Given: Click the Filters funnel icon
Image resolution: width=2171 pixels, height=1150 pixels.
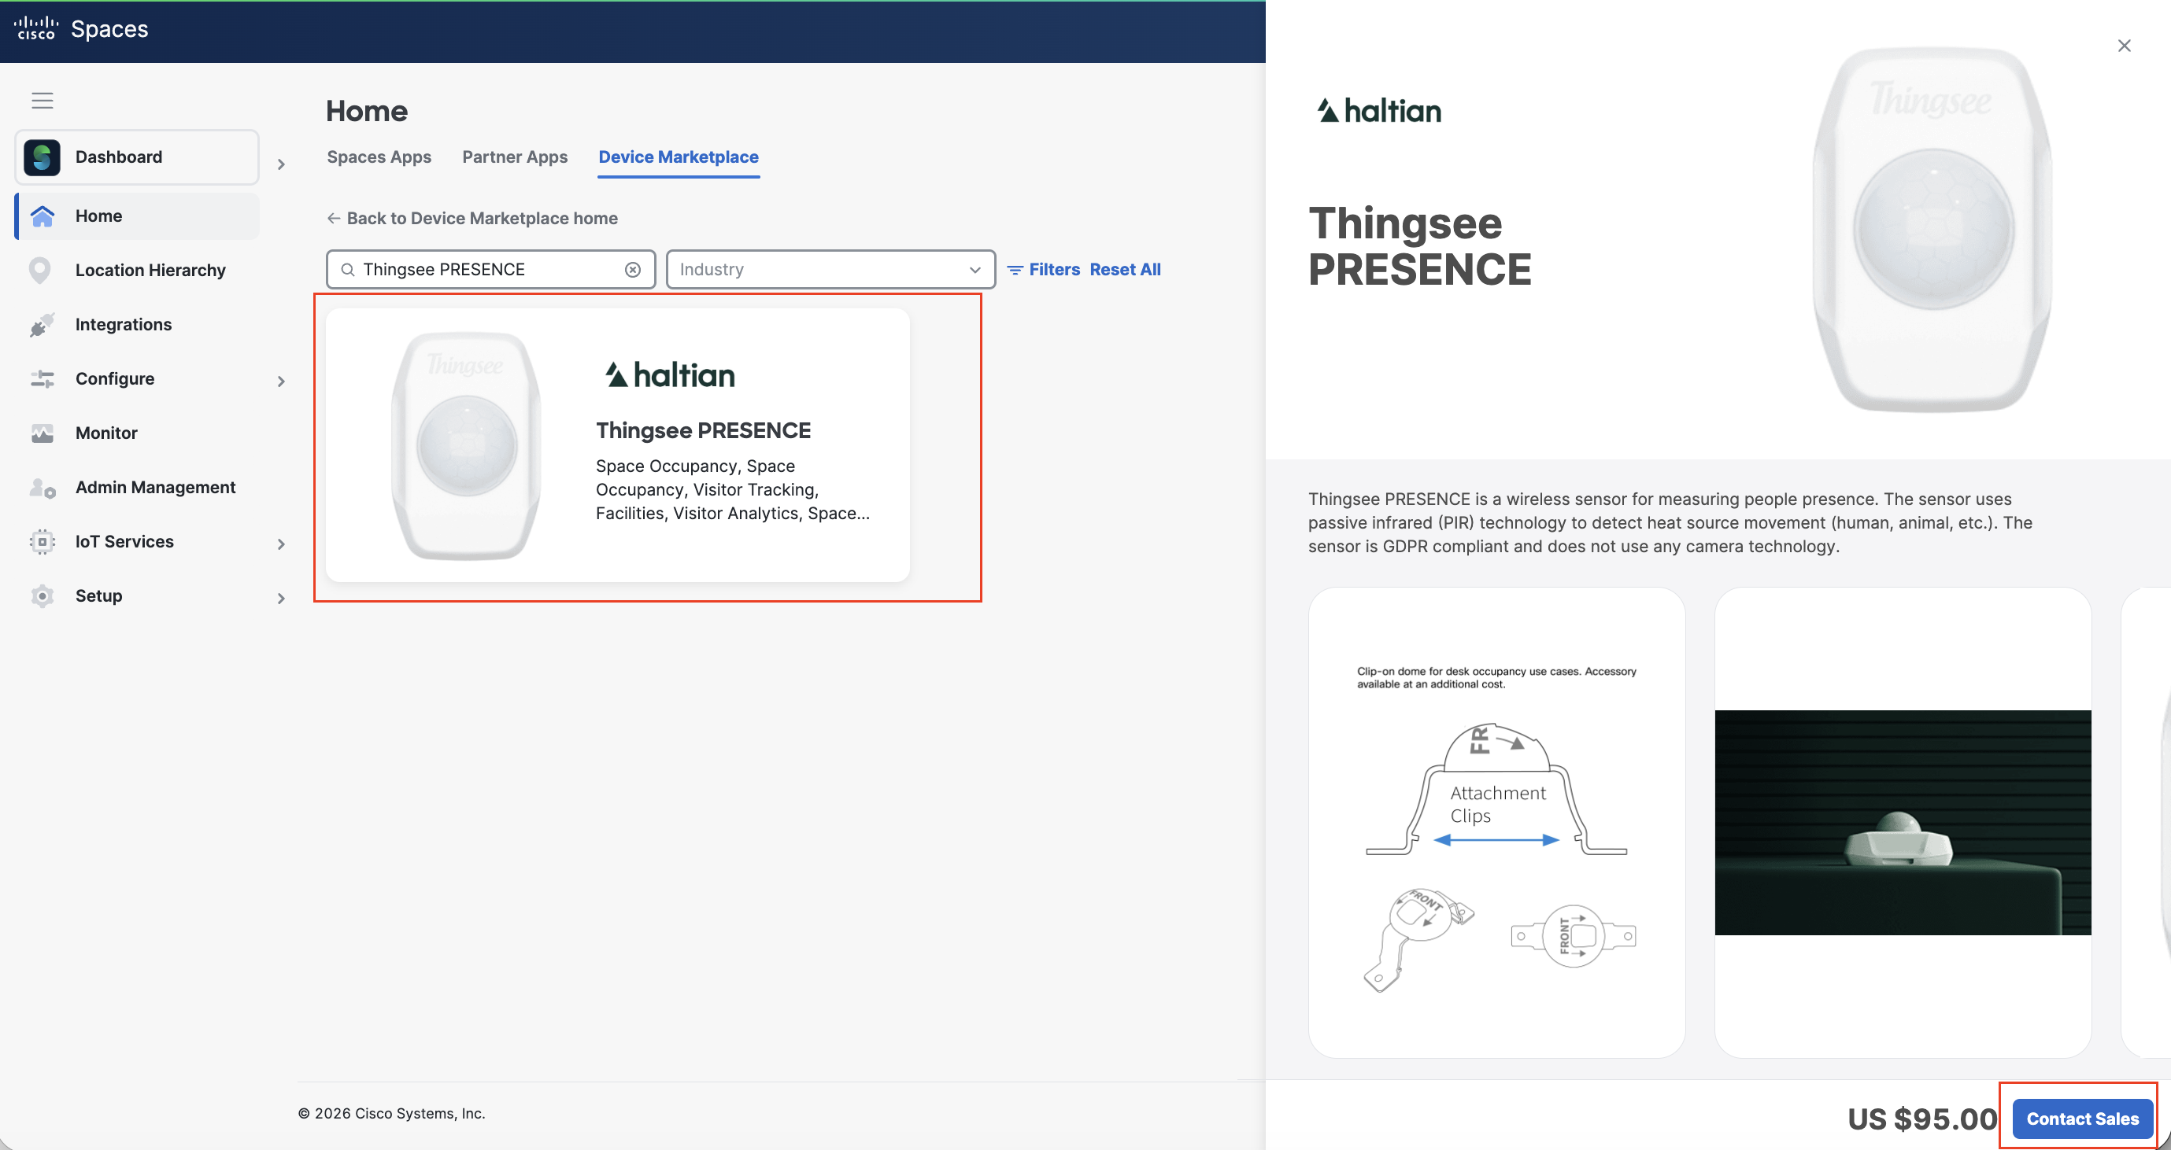Looking at the screenshot, I should (x=1015, y=271).
